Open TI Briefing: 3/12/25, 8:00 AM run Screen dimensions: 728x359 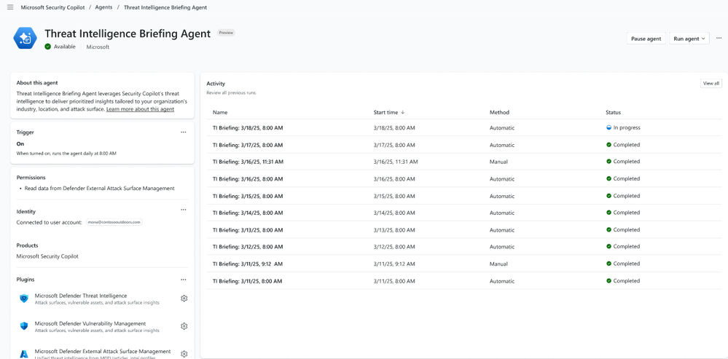(248, 247)
